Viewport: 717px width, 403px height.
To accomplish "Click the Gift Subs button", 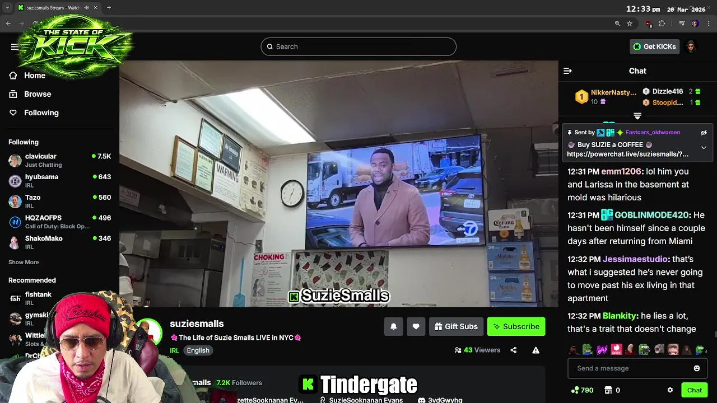I will [456, 327].
